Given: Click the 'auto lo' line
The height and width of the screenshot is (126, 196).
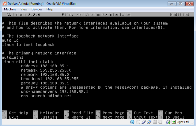Looking at the screenshot, I should pyautogui.click(x=10, y=40).
